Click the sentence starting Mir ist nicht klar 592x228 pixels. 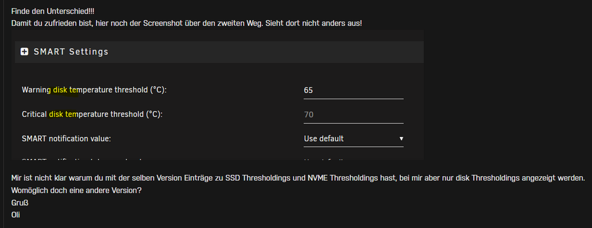(298, 177)
